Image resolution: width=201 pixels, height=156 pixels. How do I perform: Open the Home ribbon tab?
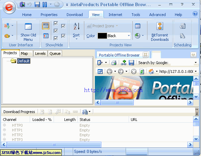pyautogui.click(x=27, y=15)
